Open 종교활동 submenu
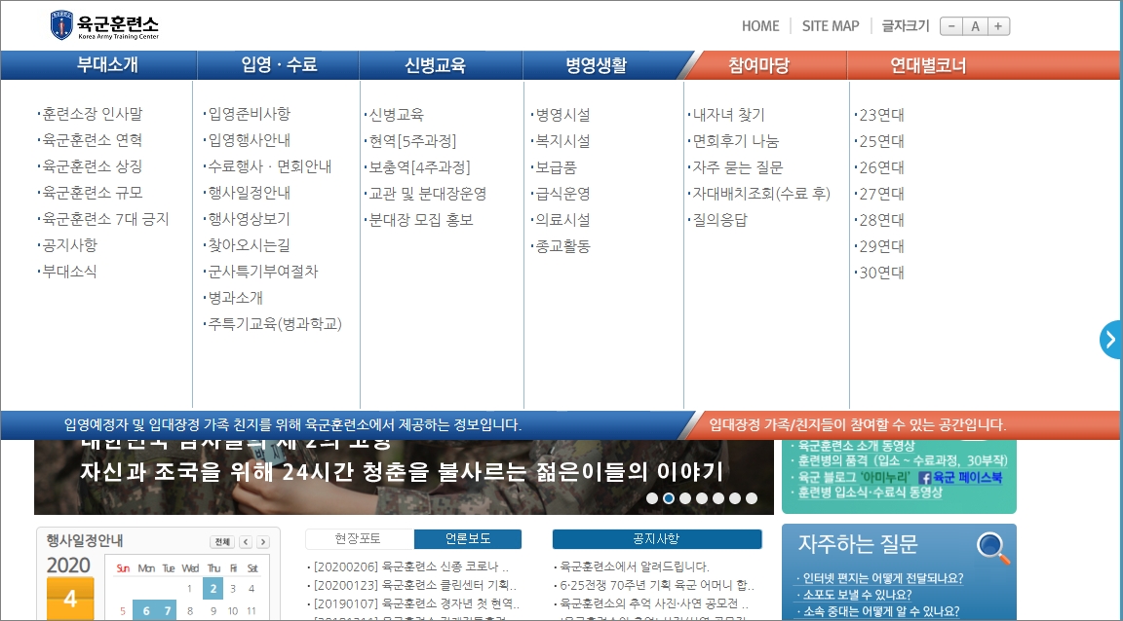This screenshot has width=1123, height=621. pyautogui.click(x=562, y=246)
